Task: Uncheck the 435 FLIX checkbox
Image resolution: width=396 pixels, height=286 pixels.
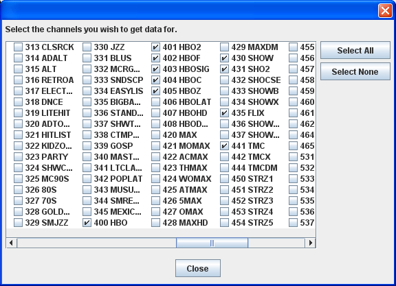Action: pos(224,113)
